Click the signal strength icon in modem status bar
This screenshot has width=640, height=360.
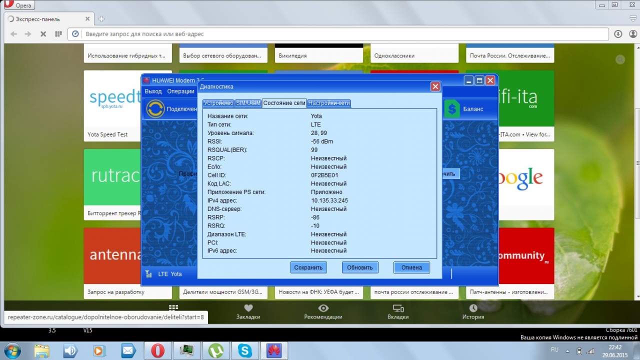148,274
